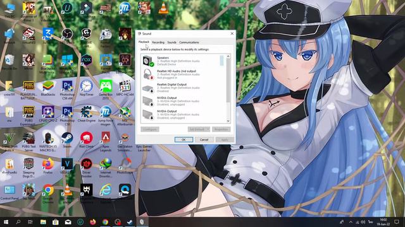
Task: Switch to the Playback tab
Action: [x=144, y=42]
